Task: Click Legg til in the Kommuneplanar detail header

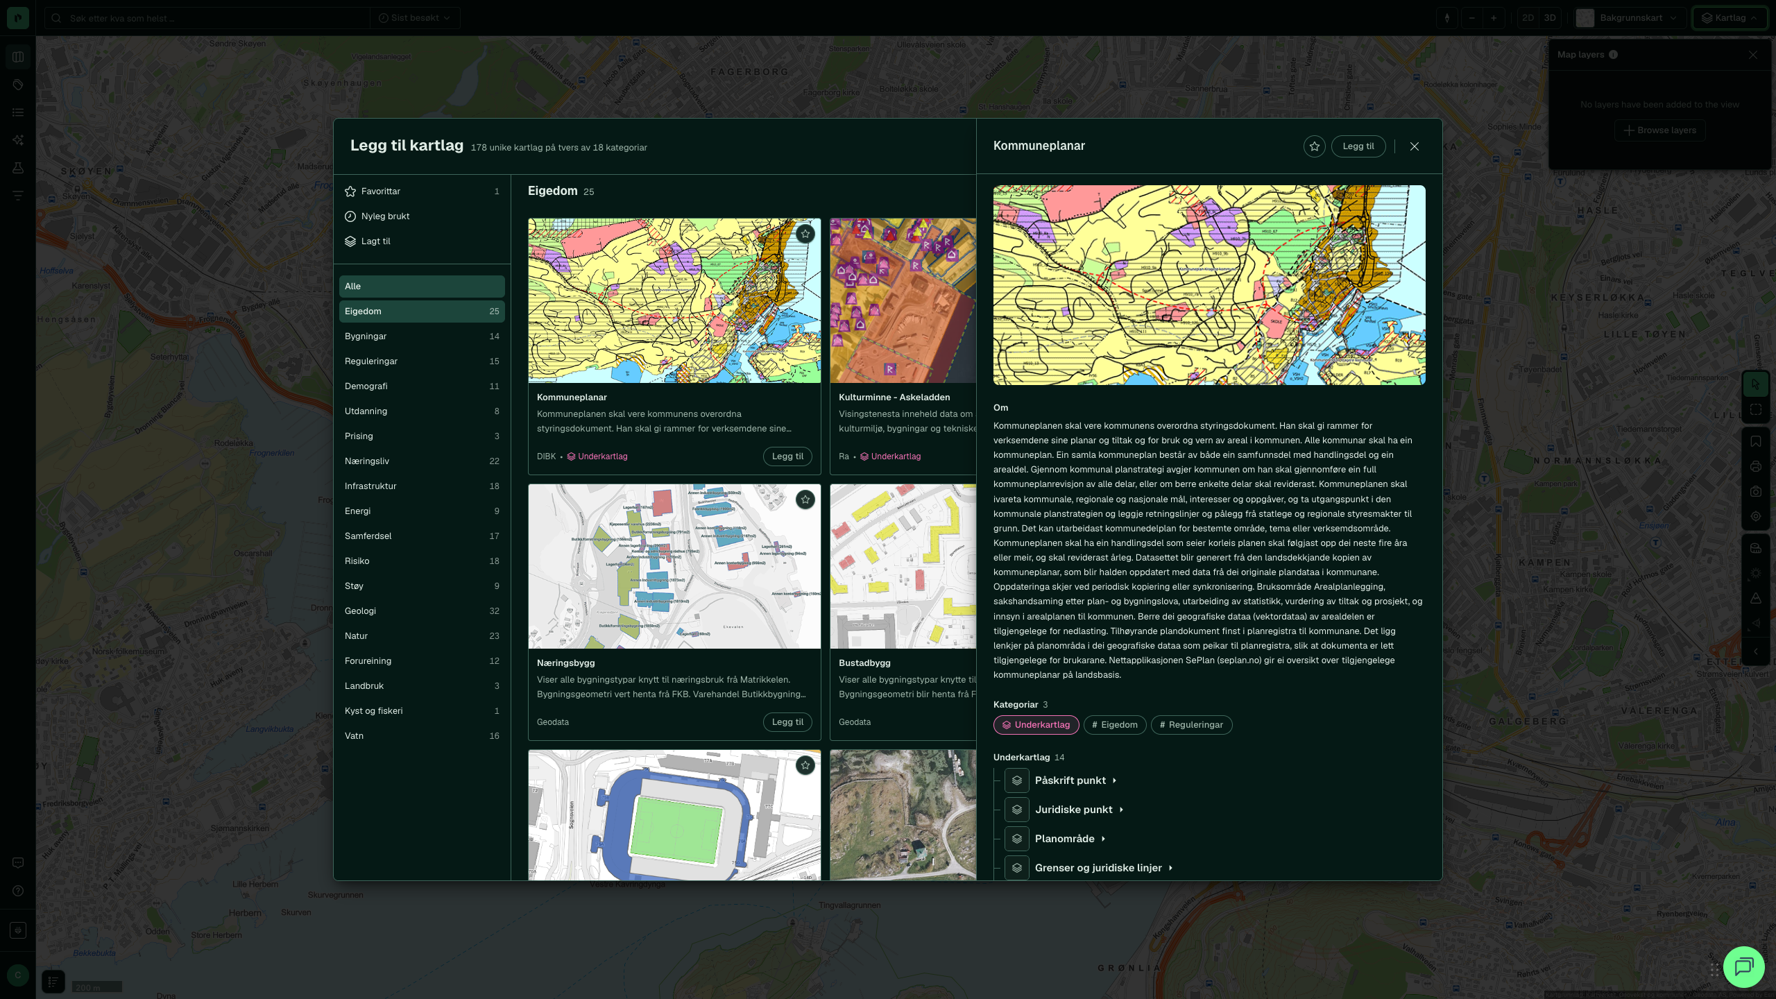Action: point(1358,146)
